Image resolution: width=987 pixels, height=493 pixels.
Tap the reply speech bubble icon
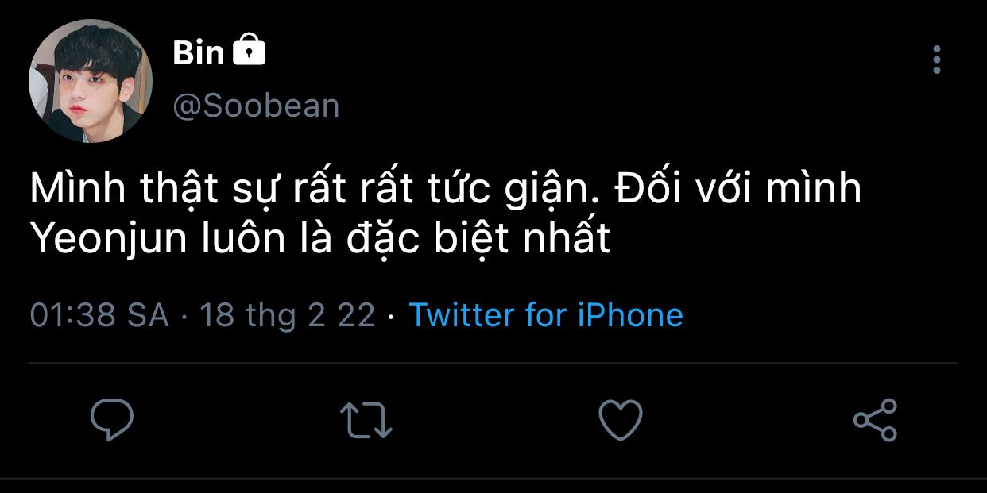[x=111, y=420]
